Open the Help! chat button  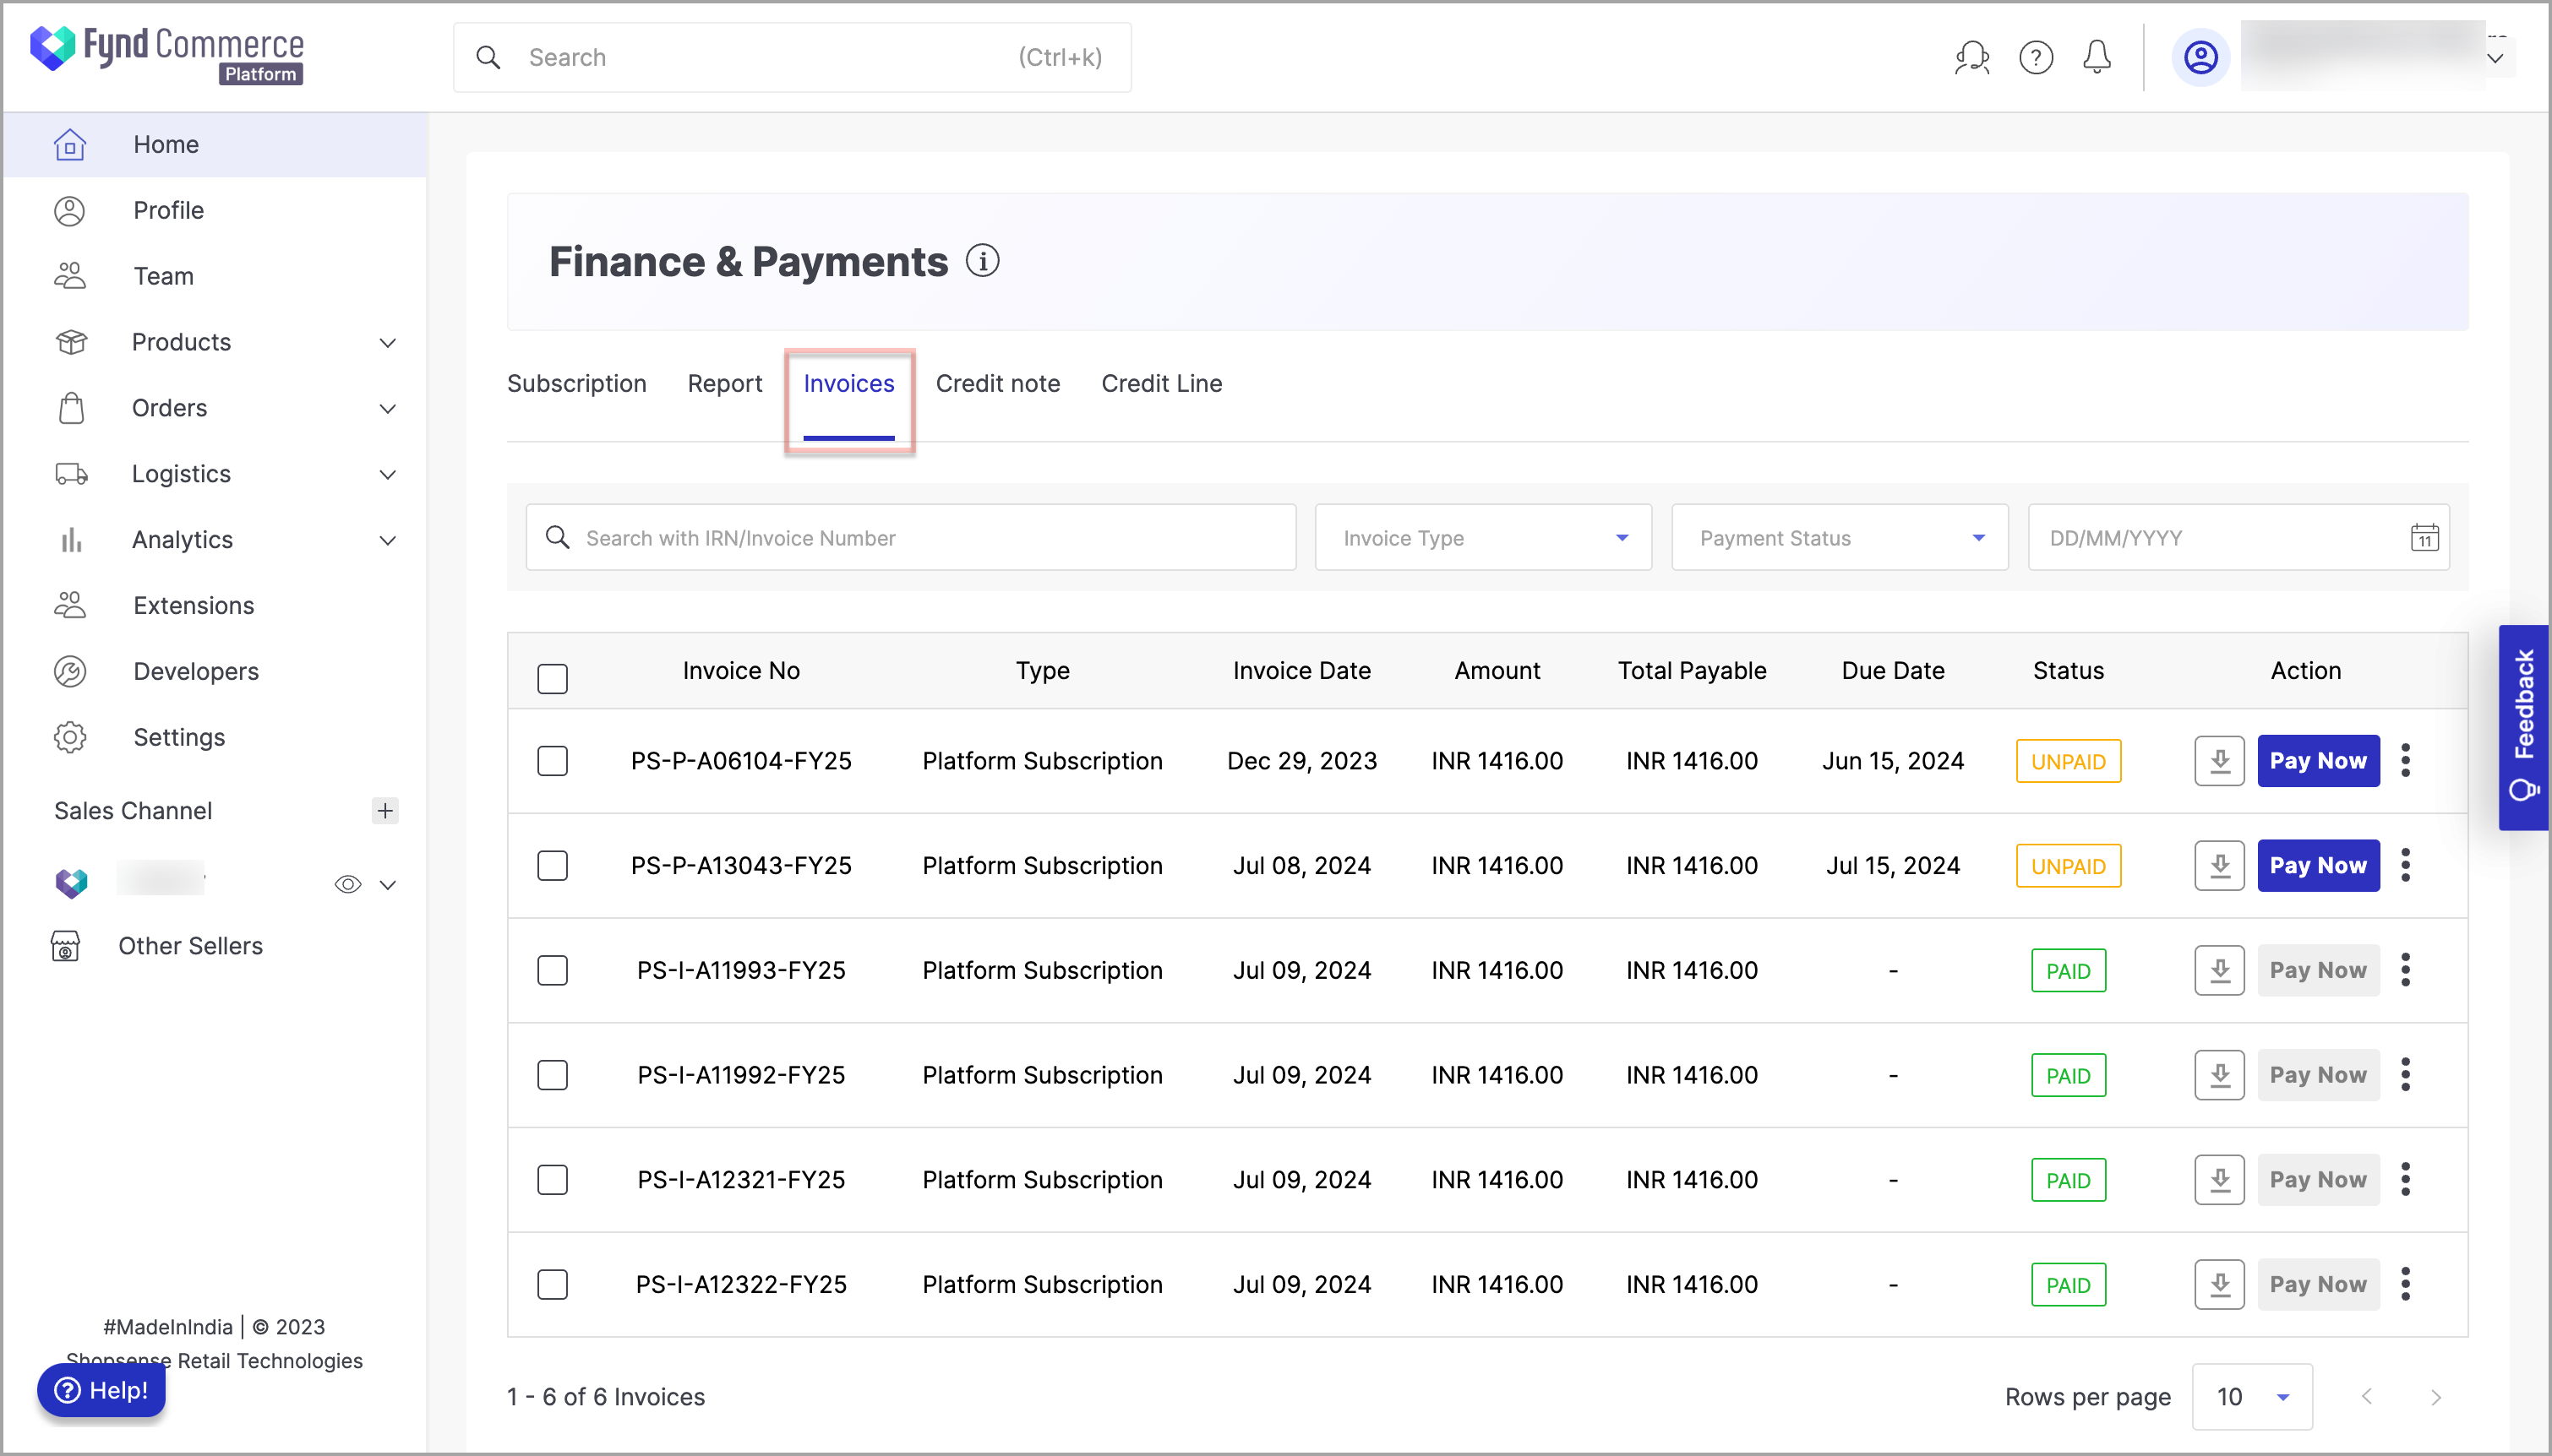(x=101, y=1390)
